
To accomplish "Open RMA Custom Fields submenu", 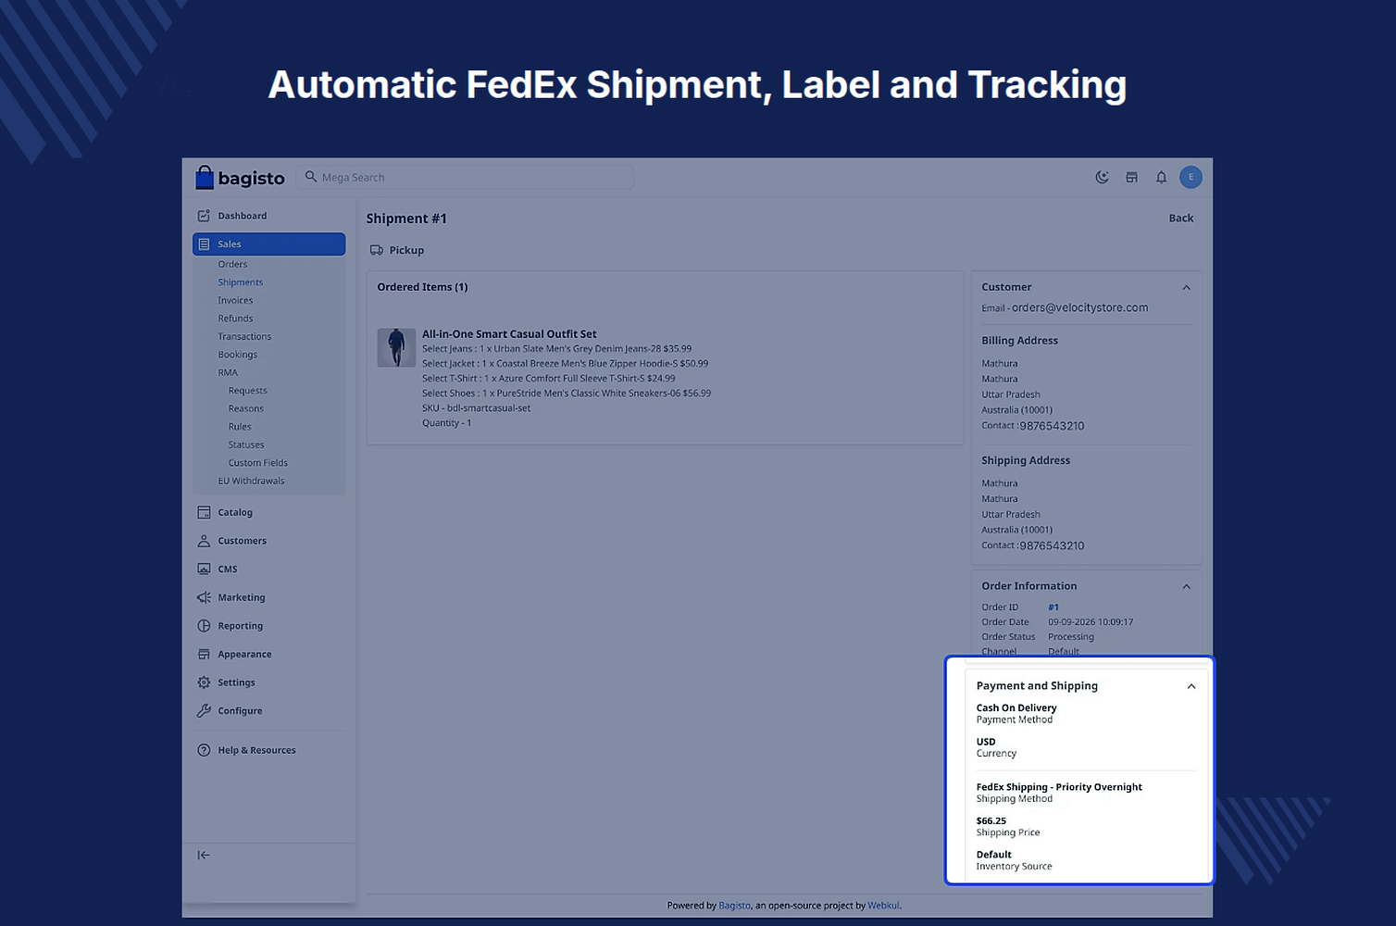I will coord(258,463).
